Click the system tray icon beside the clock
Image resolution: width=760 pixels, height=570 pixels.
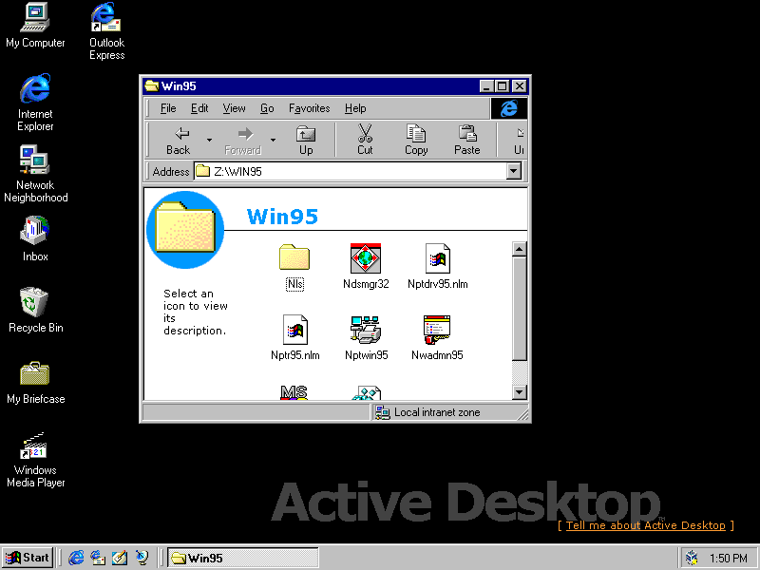pos(693,558)
